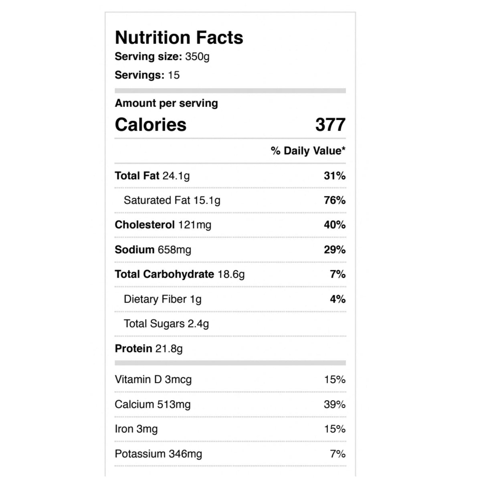Click the Servings 15 line
The image size is (481, 481).
click(x=147, y=75)
